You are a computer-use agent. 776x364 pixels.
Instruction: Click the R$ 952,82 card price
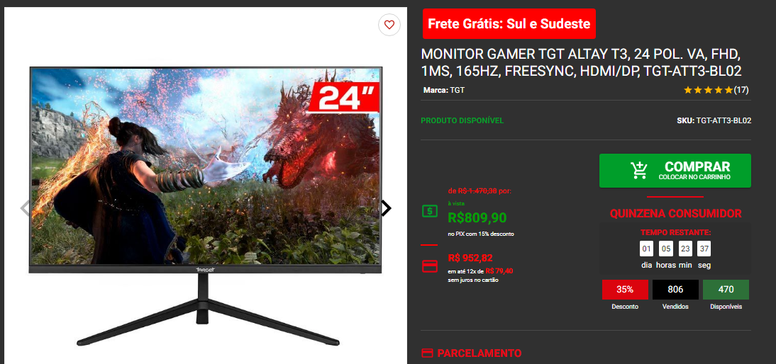point(470,258)
